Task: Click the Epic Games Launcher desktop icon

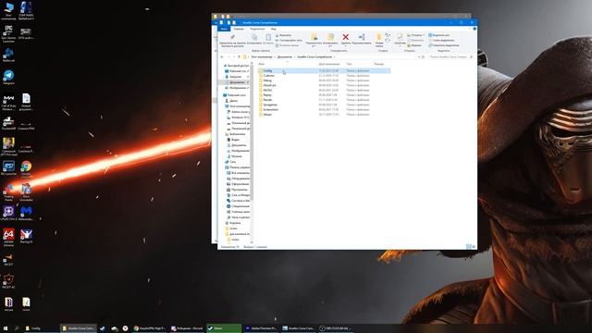Action: coord(8,33)
